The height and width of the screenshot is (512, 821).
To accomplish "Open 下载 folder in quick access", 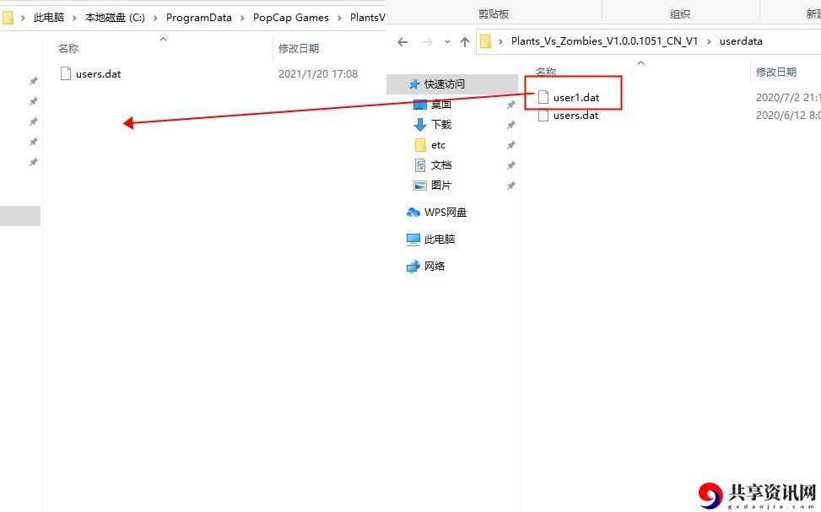I will point(440,124).
